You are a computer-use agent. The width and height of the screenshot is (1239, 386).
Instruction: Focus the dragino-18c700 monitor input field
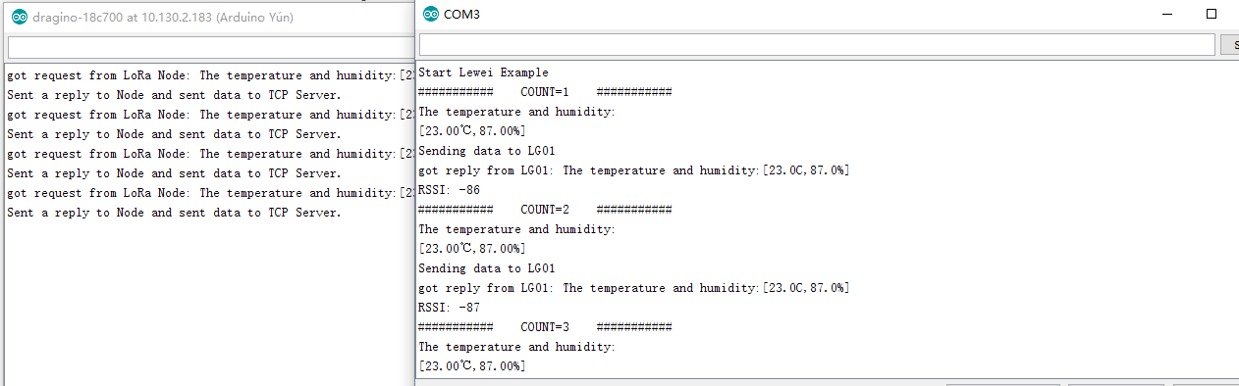click(x=210, y=47)
